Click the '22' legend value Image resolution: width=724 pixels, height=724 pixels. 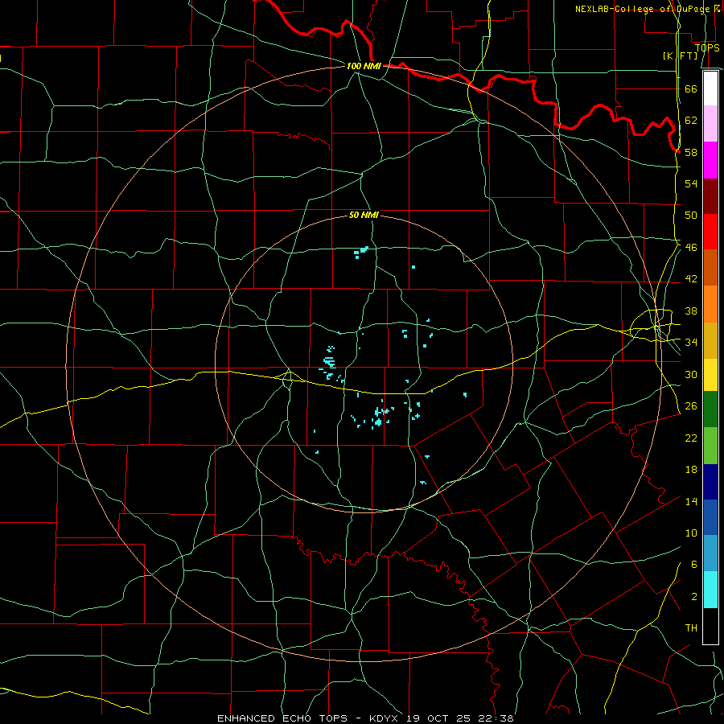[x=691, y=438]
